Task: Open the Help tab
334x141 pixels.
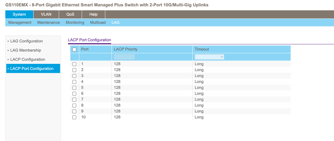Action: 93,14
